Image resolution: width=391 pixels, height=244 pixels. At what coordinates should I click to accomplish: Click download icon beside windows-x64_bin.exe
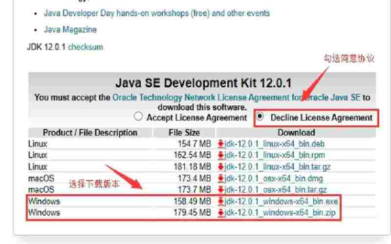pos(221,201)
